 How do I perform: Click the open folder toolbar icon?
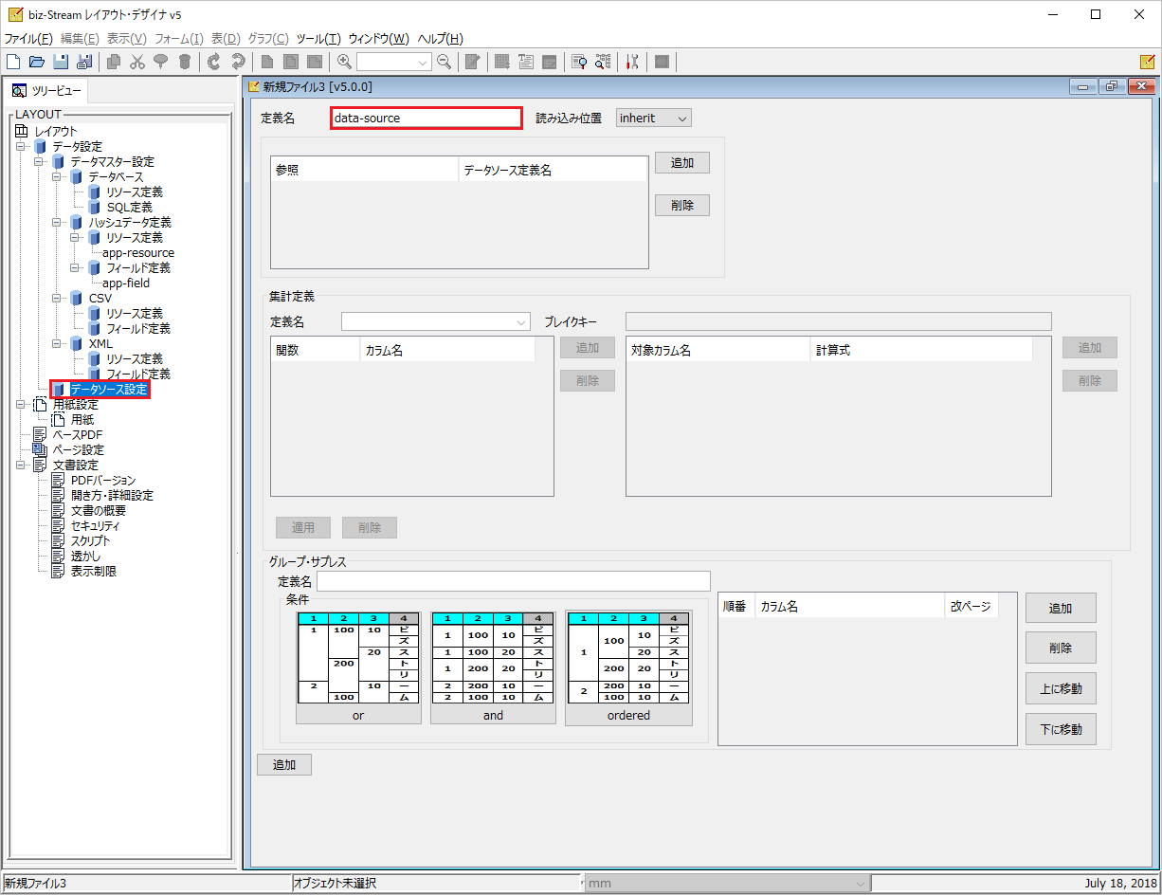37,62
